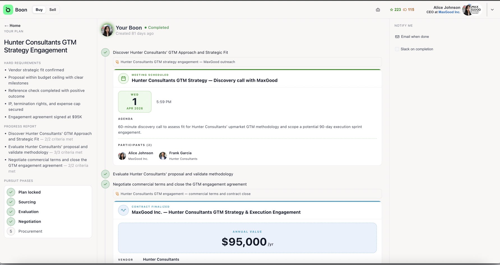Screen dimensions: 500x265
Task: Select participant name Frank Garcia
Action: pos(180,153)
